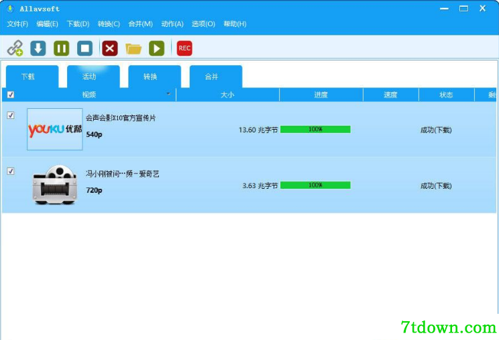Sort by the 进度 column header
This screenshot has height=340, width=499.
321,95
